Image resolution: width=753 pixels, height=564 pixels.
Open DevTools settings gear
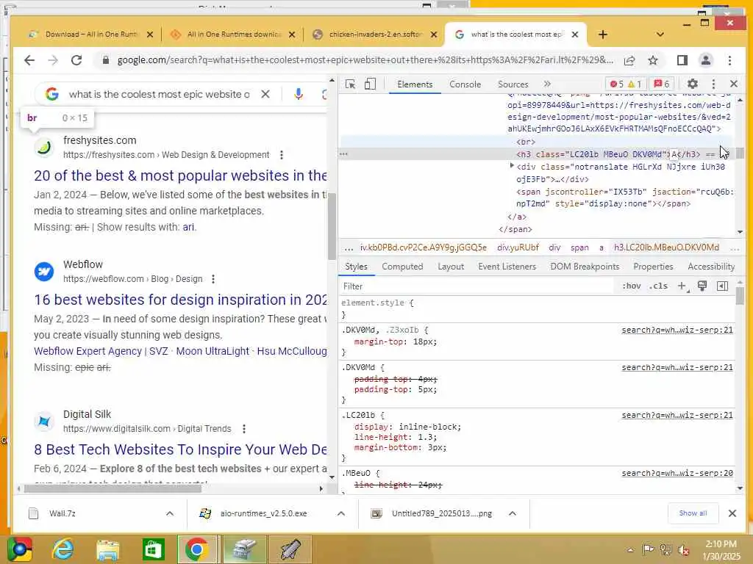692,84
